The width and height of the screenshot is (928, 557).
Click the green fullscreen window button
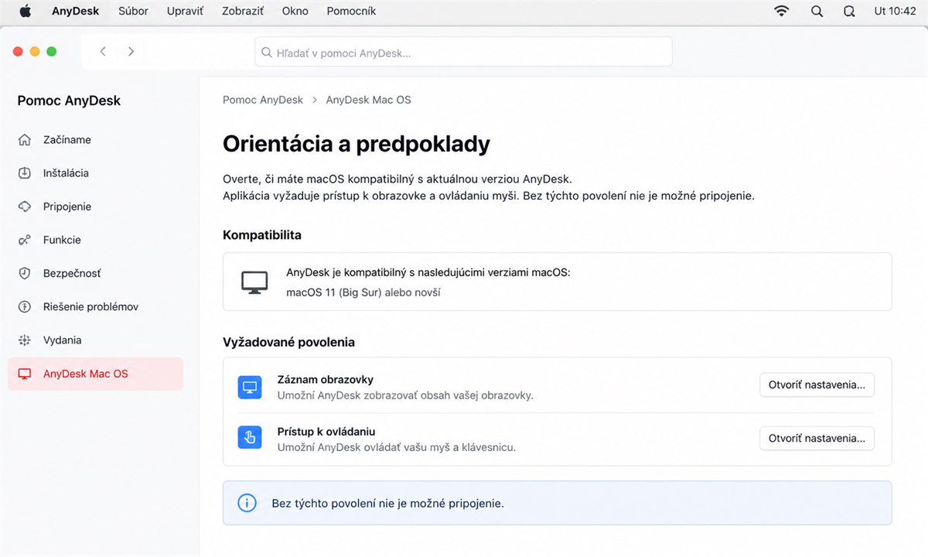point(52,52)
